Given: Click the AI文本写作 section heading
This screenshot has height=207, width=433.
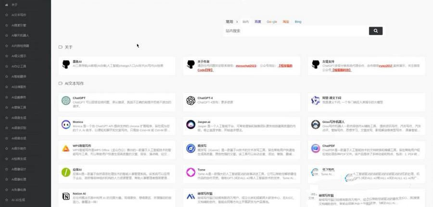Looking at the screenshot, I should click(x=74, y=83).
